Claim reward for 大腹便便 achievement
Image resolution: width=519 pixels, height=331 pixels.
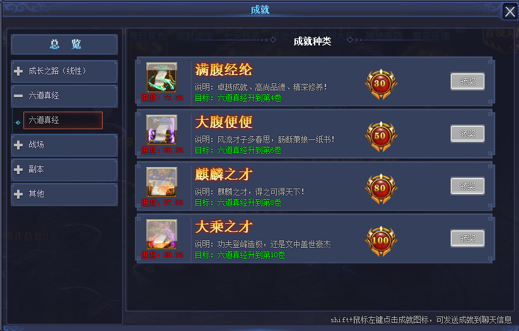pyautogui.click(x=467, y=134)
